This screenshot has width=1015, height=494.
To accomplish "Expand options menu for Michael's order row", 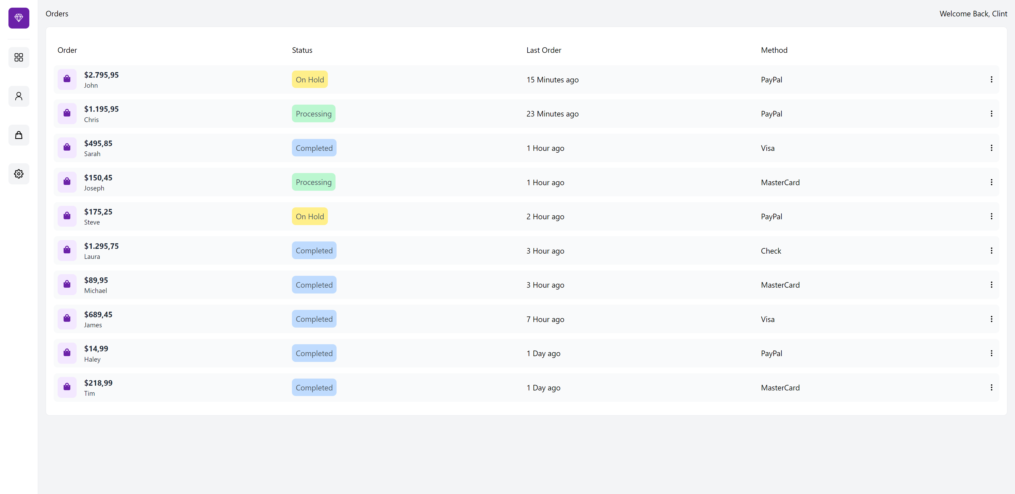I will pos(991,285).
